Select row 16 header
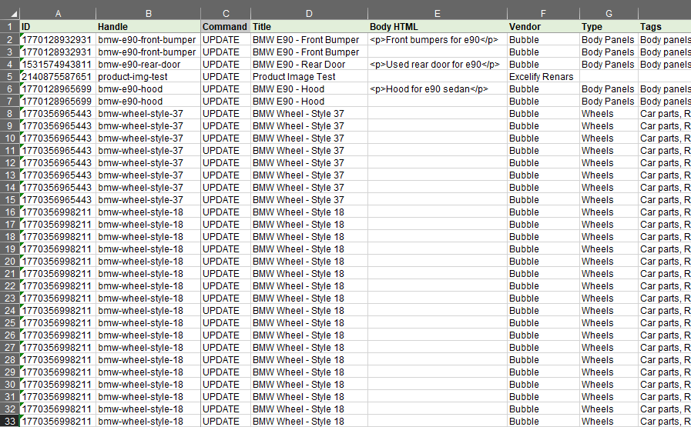 point(10,212)
